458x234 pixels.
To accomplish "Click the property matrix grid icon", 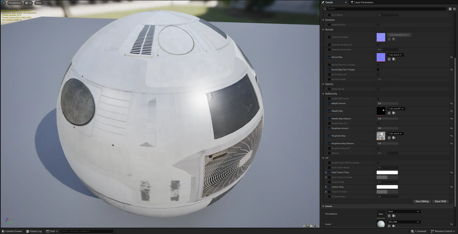I will tap(450, 9).
